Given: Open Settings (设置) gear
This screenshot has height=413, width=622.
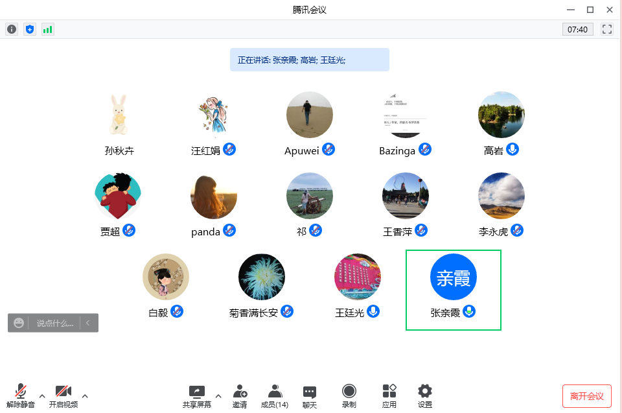Looking at the screenshot, I should click(x=425, y=395).
